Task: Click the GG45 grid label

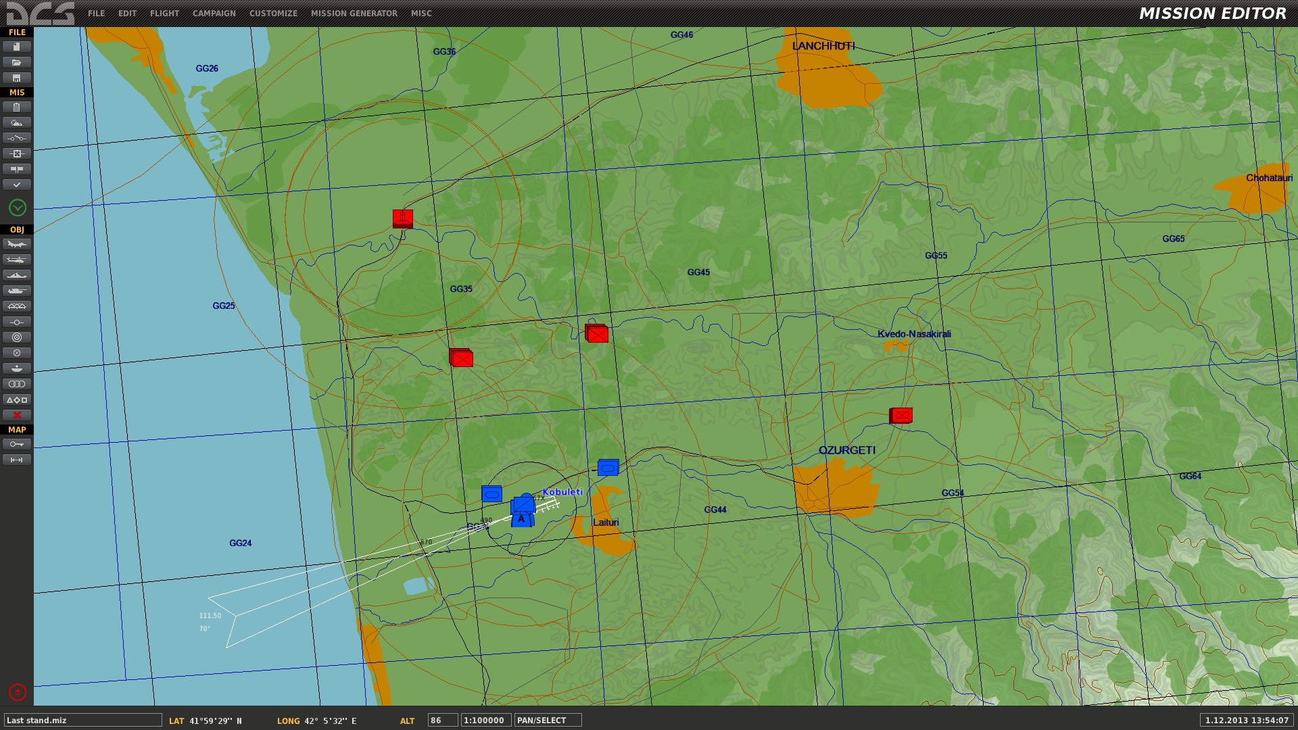Action: click(x=698, y=272)
